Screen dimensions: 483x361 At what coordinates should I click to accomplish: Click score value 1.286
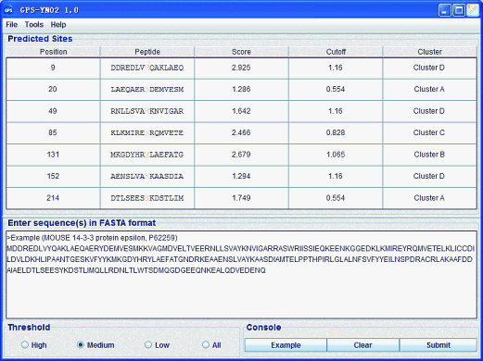241,89
